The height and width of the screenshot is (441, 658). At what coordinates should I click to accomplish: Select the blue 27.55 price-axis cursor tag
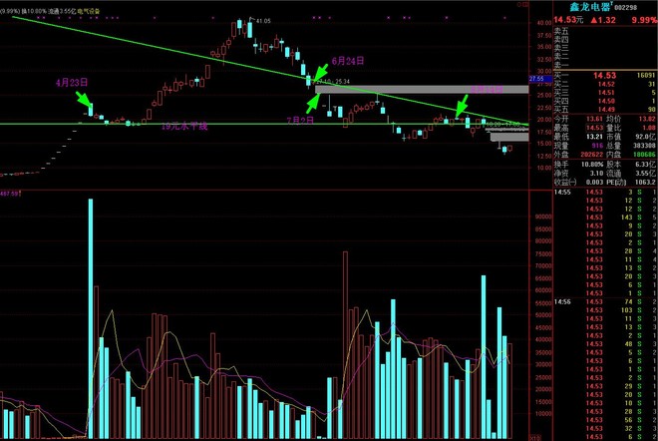pyautogui.click(x=536, y=79)
